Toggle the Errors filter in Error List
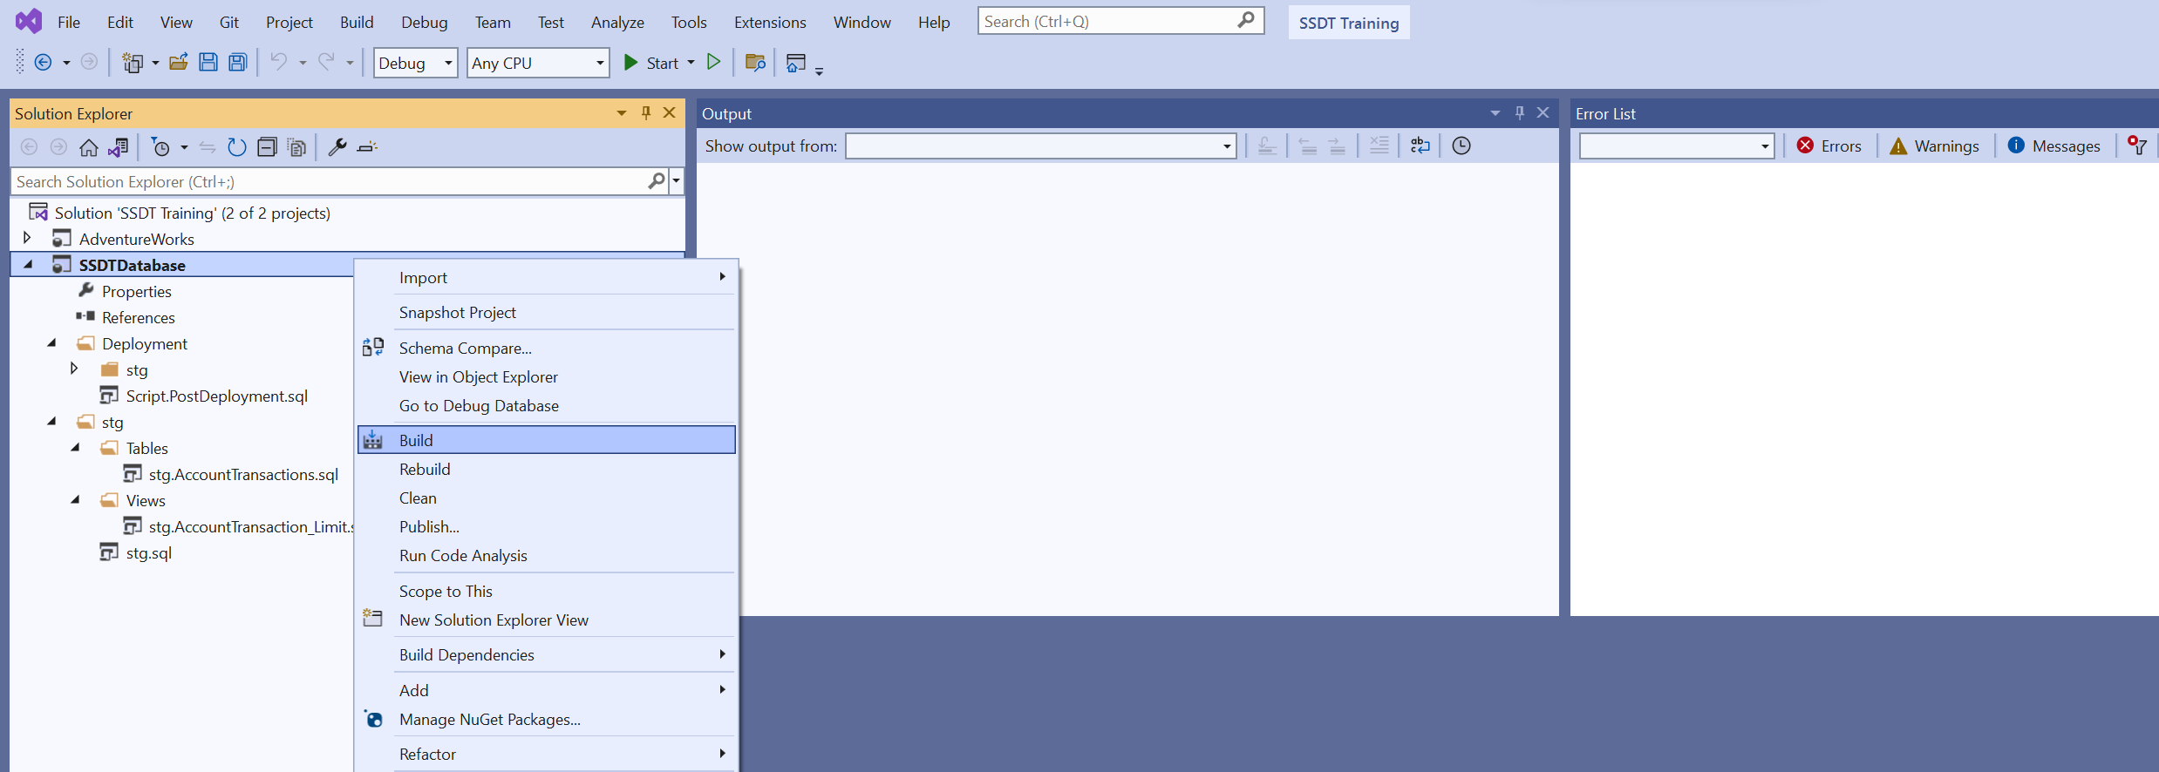This screenshot has height=772, width=2159. [x=1829, y=146]
